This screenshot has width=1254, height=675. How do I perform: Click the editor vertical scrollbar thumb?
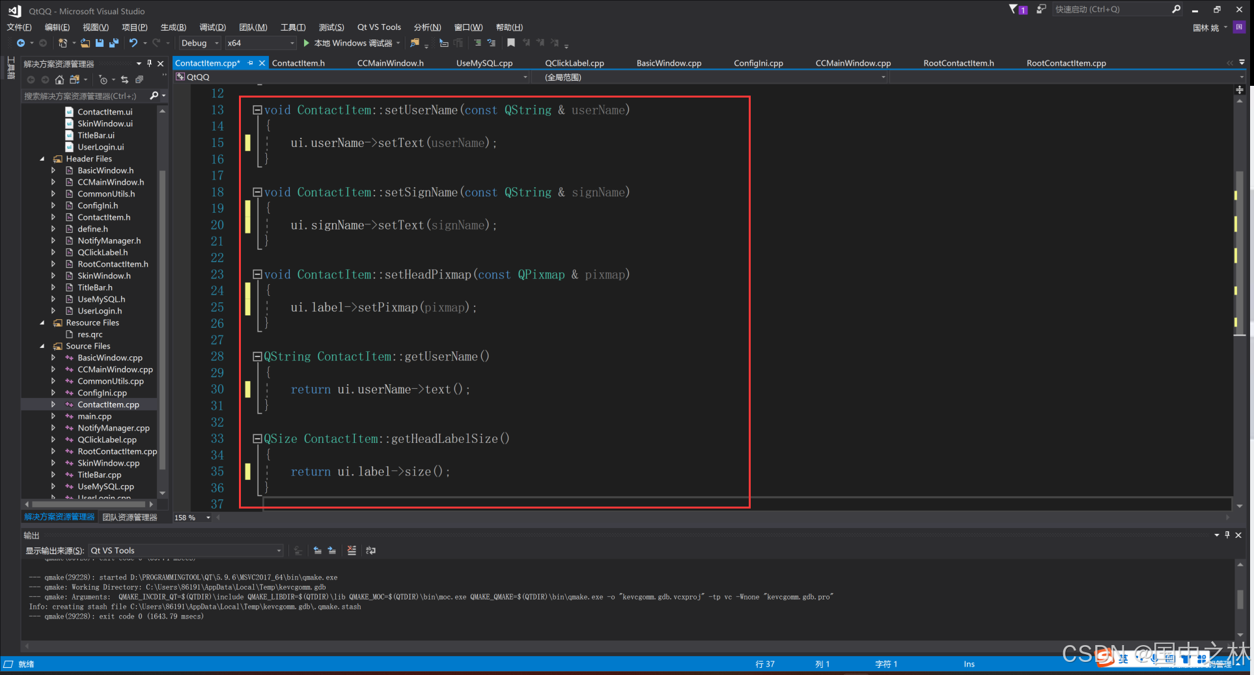1240,252
